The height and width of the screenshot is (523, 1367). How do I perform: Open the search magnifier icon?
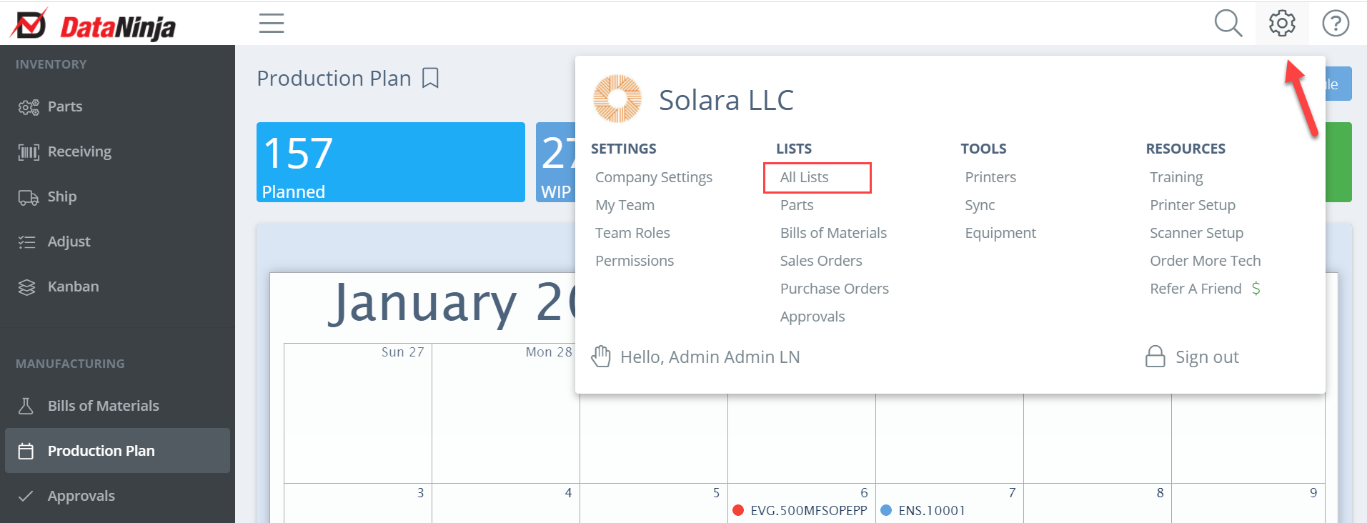pos(1228,24)
